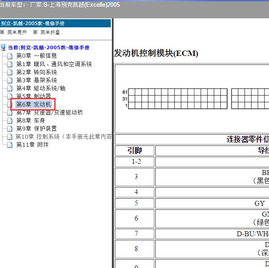The width and height of the screenshot is (269, 268).
Task: Open 第10章 控制系统 entry
Action: point(64,136)
